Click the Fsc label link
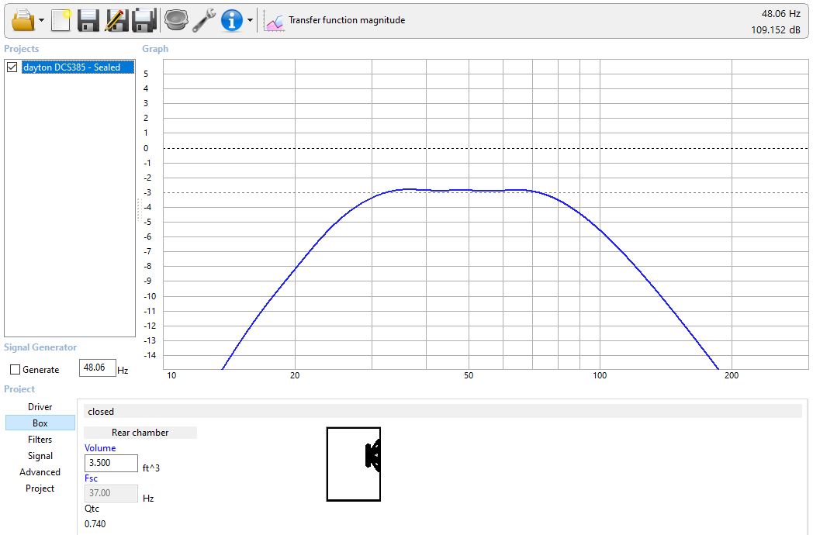The image size is (813, 535). click(x=92, y=478)
